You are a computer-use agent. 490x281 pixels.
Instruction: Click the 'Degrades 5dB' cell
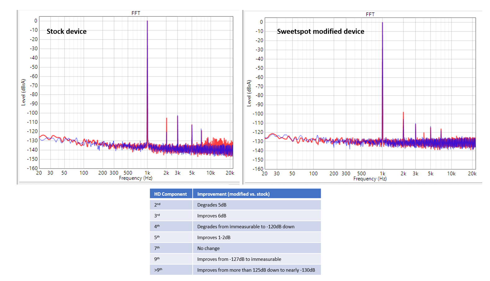coord(257,205)
